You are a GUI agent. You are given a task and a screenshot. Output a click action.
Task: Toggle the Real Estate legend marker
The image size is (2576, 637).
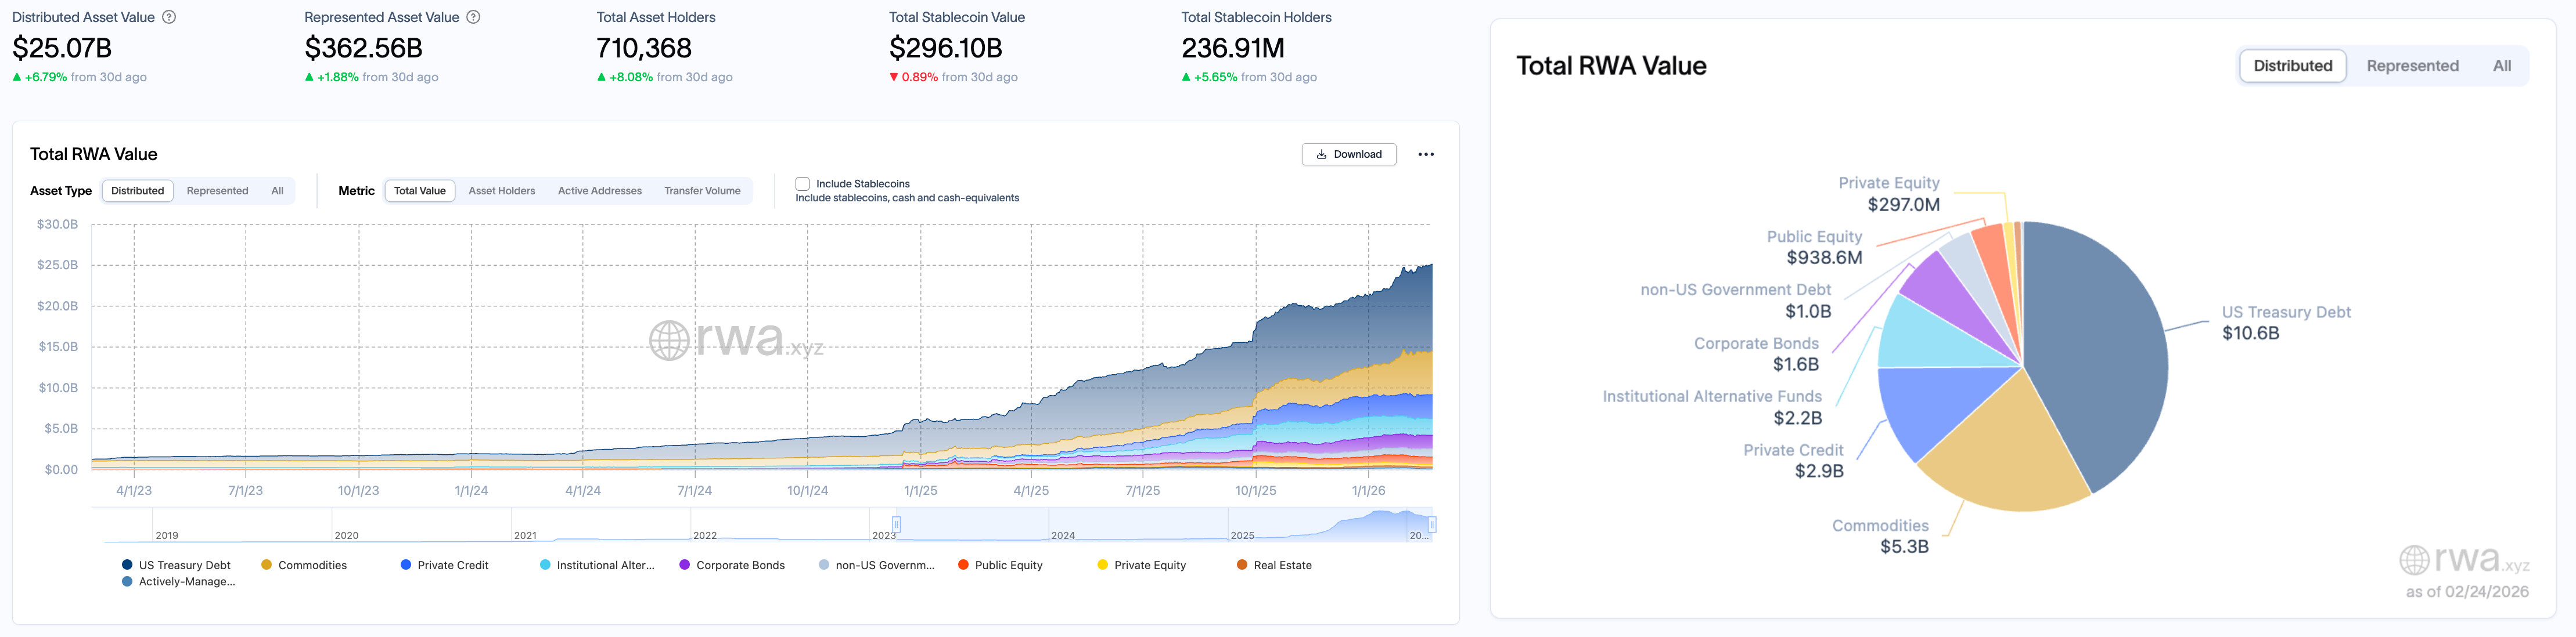pos(1242,565)
